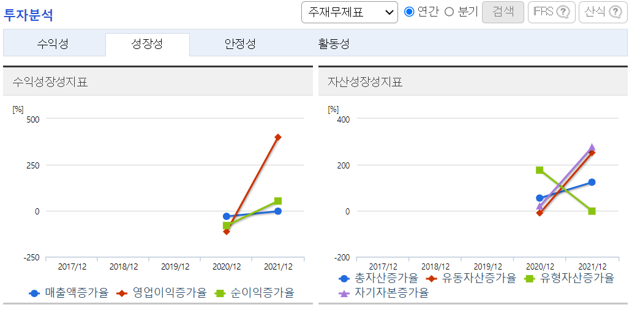The image size is (632, 310).
Task: Toggle 유동자산증가율 legend series
Action: click(472, 278)
